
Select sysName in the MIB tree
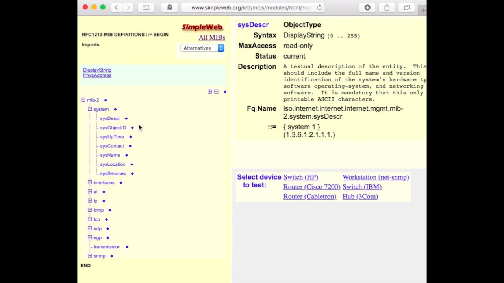(110, 155)
